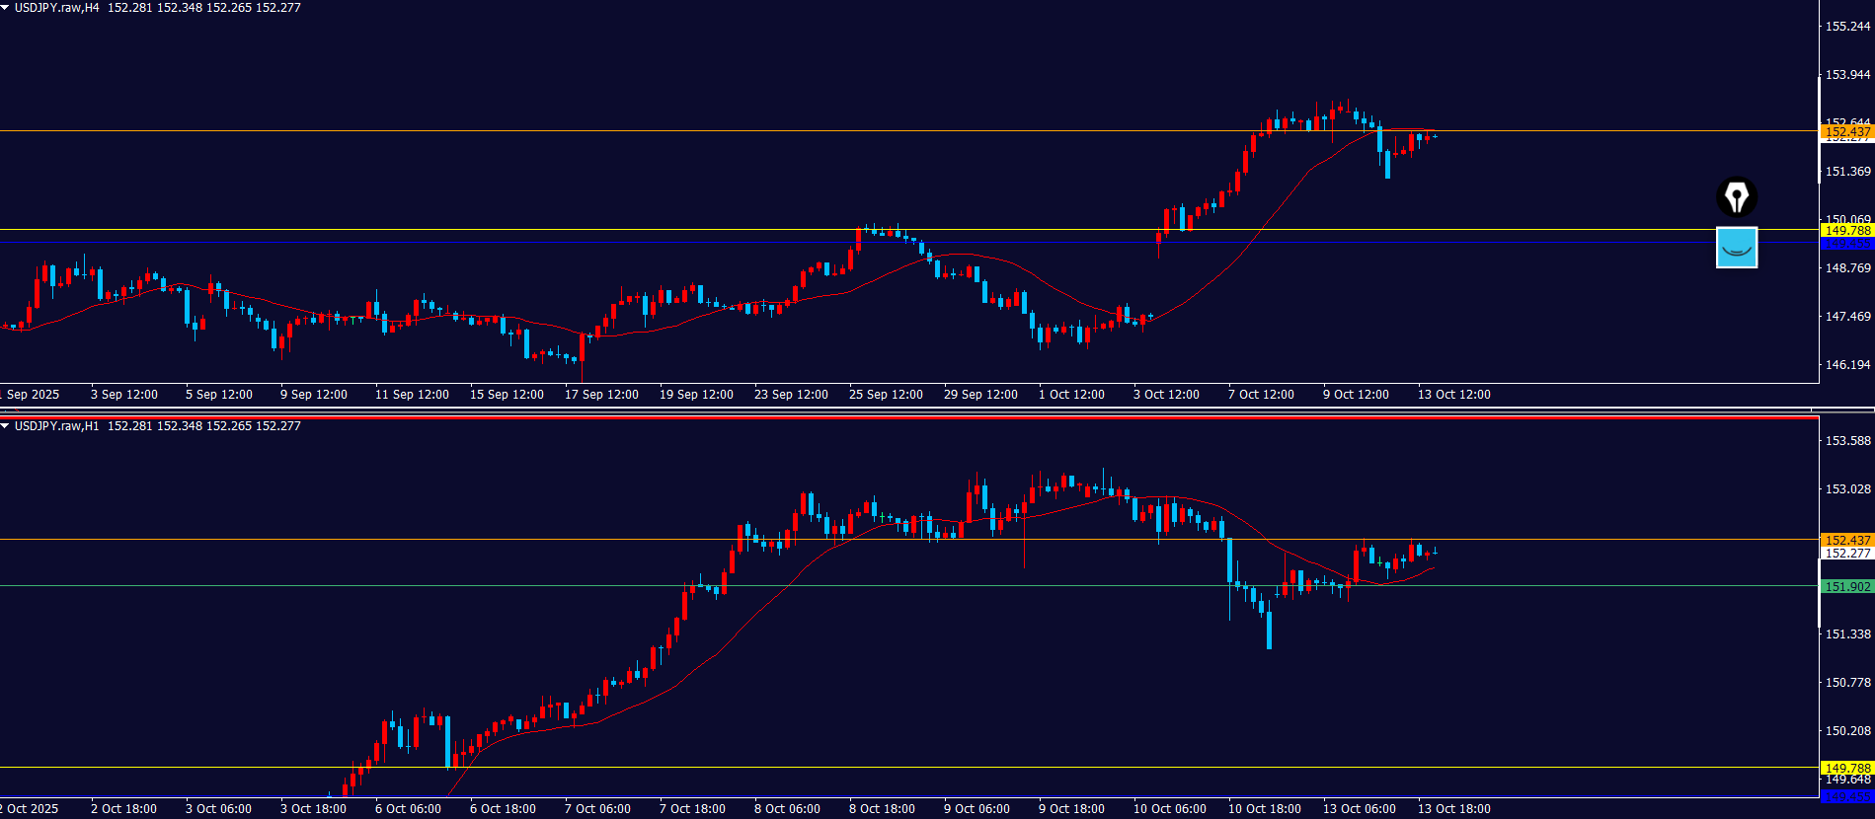Viewport: 1875px width, 819px height.
Task: Select the green 151.902 price label on H1 chart
Action: [x=1846, y=586]
